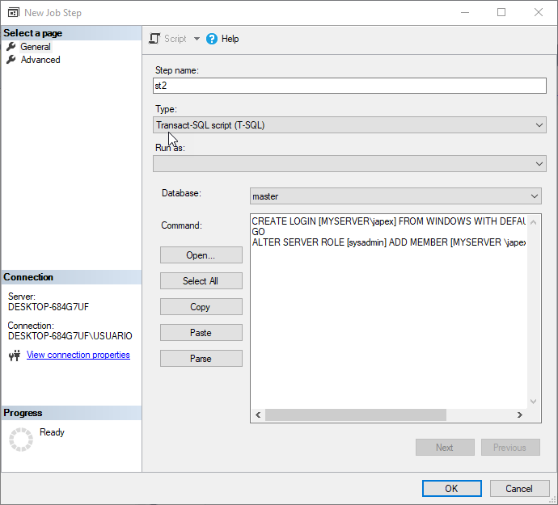The height and width of the screenshot is (505, 558).
Task: Expand the Type combo box
Action: pos(539,125)
